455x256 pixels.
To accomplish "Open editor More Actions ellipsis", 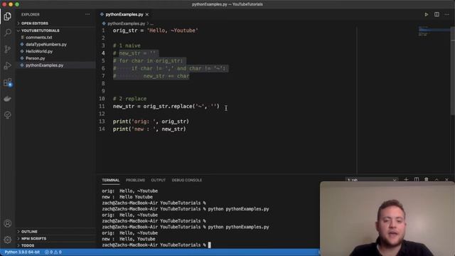I will click(x=447, y=14).
